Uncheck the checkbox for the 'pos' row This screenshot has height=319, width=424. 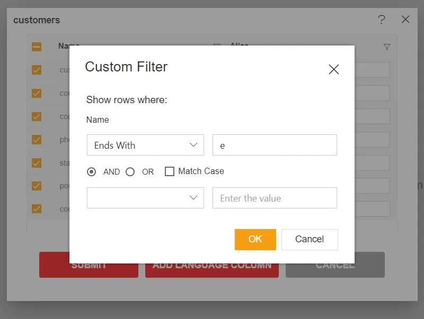click(37, 186)
